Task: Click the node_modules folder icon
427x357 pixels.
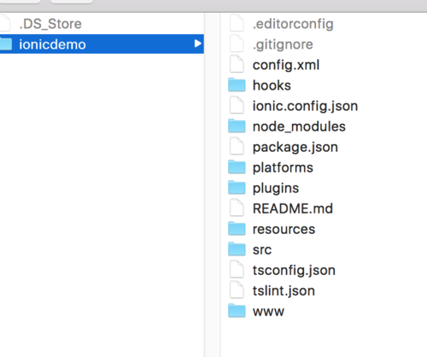Action: [x=237, y=126]
